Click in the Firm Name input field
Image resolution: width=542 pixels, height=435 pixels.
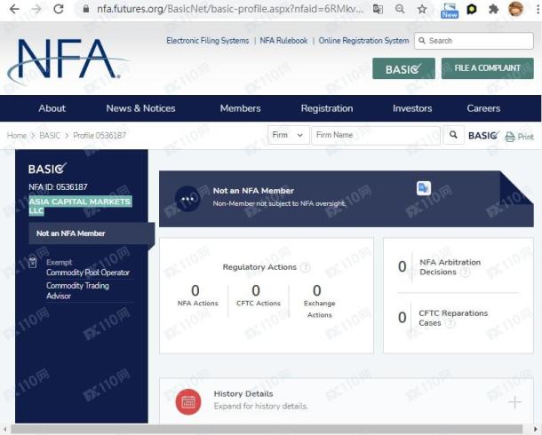(376, 135)
